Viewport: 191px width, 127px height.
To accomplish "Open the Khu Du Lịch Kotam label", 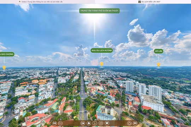I will pos(102,50).
